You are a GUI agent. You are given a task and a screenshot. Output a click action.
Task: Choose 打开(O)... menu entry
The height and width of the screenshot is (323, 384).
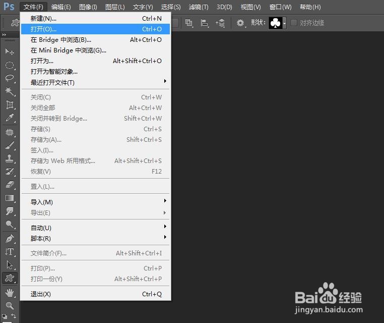pyautogui.click(x=96, y=29)
